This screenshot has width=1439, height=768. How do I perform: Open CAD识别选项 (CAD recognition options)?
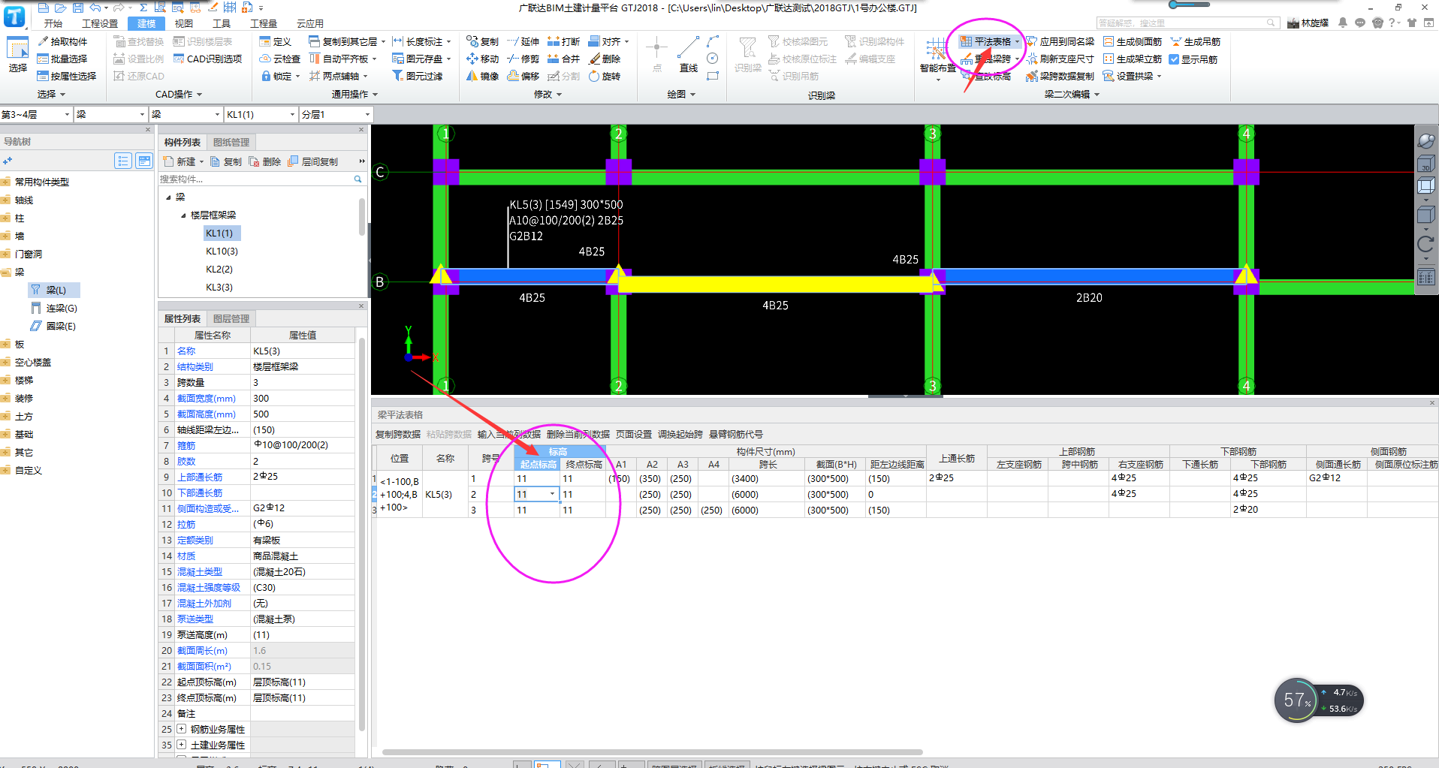[x=208, y=59]
